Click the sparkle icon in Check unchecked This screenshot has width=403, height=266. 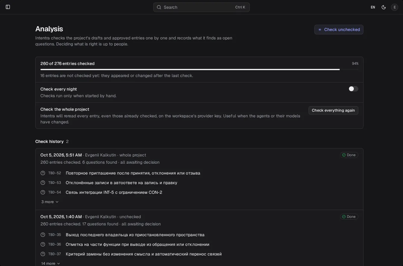click(320, 29)
